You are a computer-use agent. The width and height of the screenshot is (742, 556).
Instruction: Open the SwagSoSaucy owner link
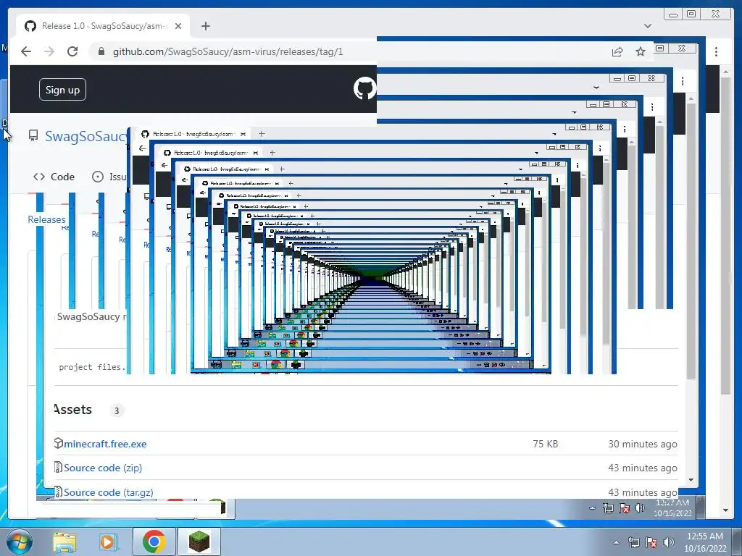click(86, 136)
